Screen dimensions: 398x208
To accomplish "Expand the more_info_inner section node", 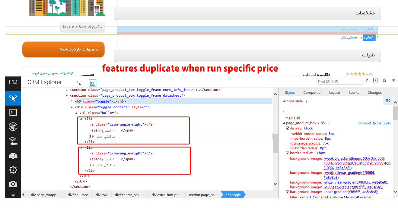I will [x=67, y=90].
